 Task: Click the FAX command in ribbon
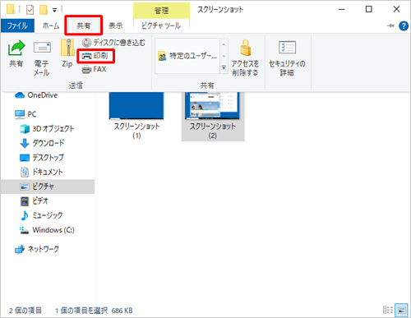point(94,69)
